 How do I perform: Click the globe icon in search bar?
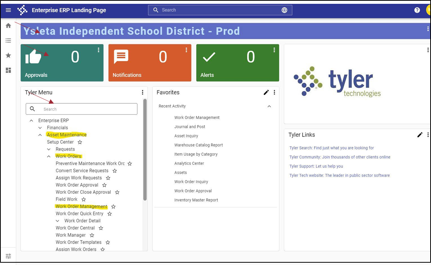point(284,10)
